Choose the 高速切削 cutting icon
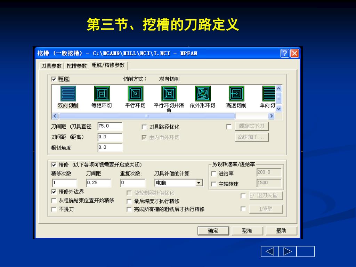 (236, 94)
